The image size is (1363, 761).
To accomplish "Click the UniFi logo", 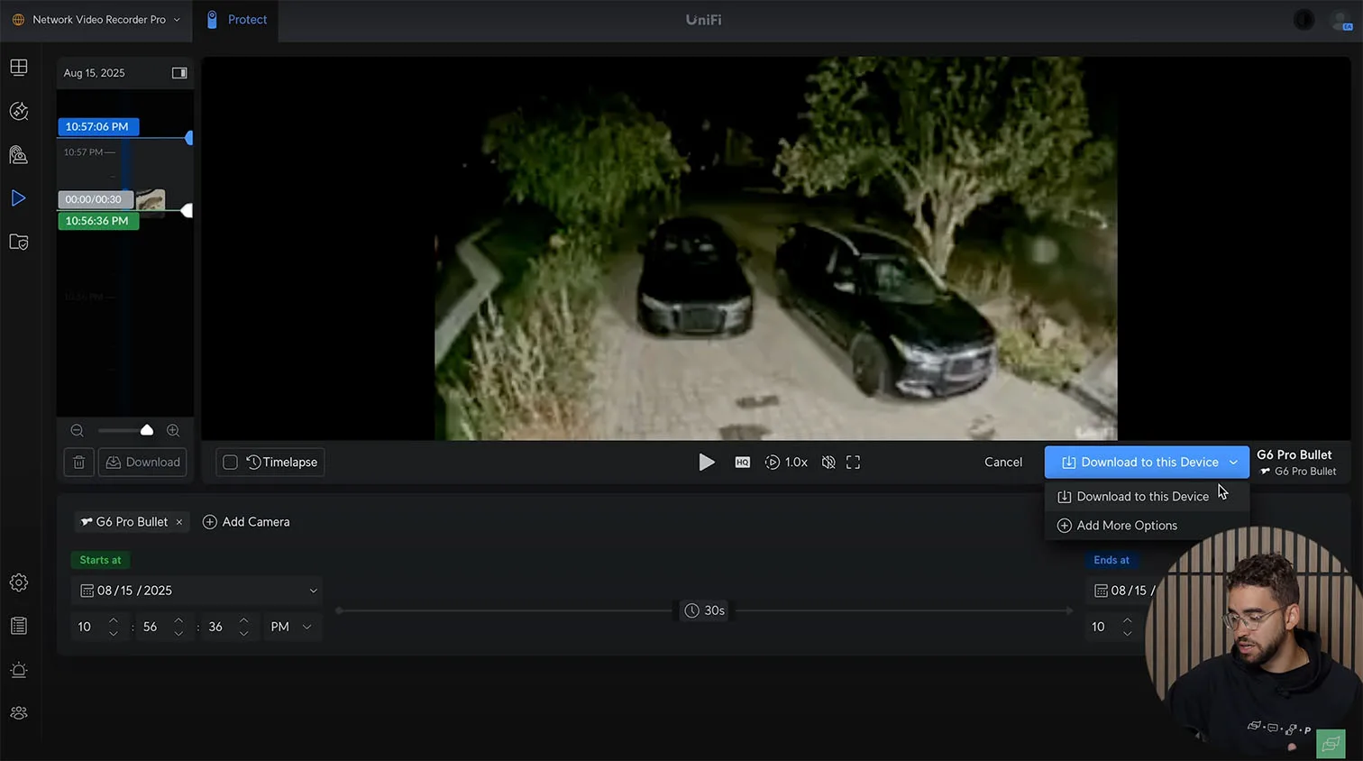I will pyautogui.click(x=704, y=20).
